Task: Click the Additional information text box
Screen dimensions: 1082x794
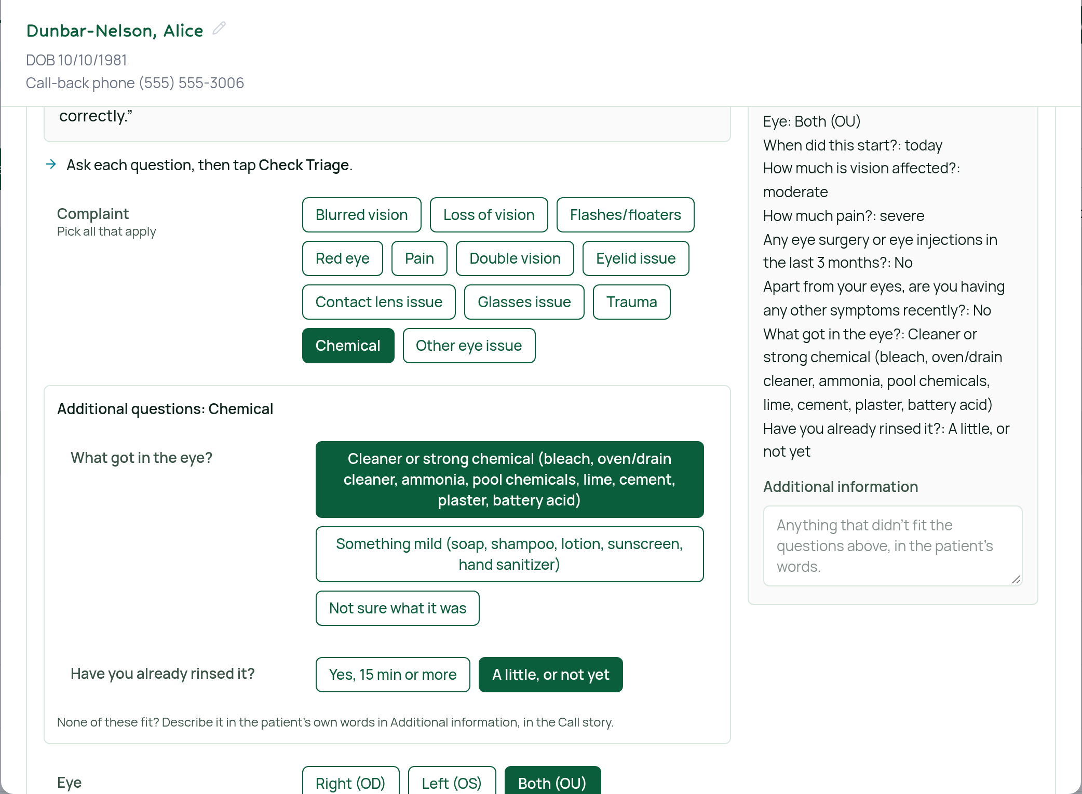Action: coord(892,546)
